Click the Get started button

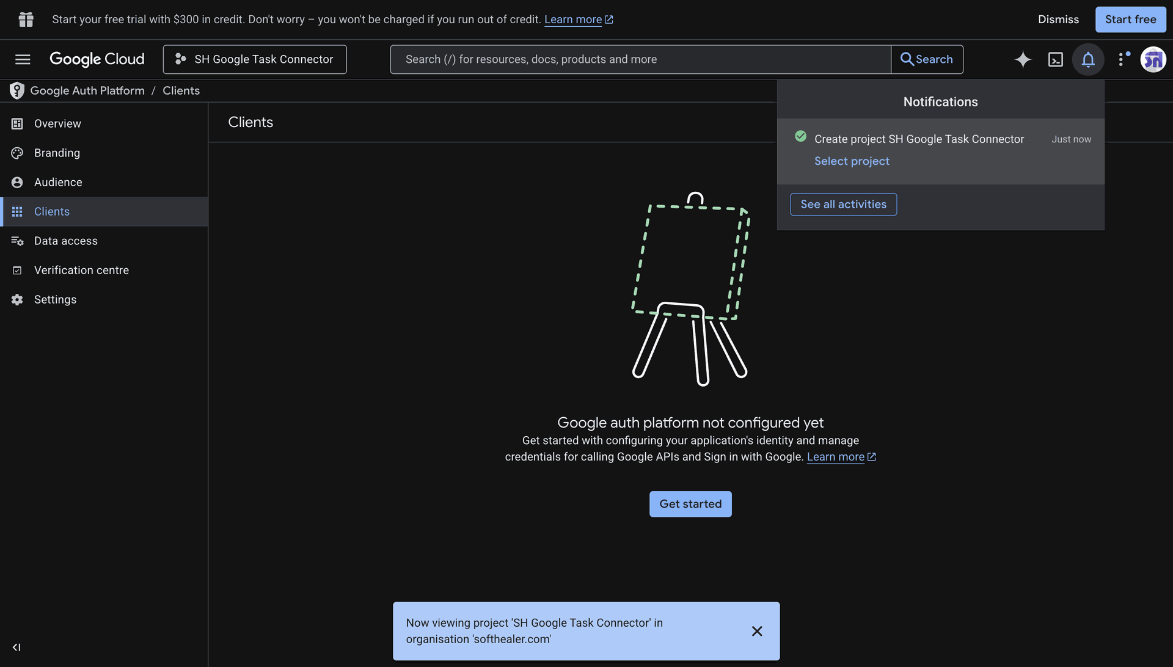690,504
